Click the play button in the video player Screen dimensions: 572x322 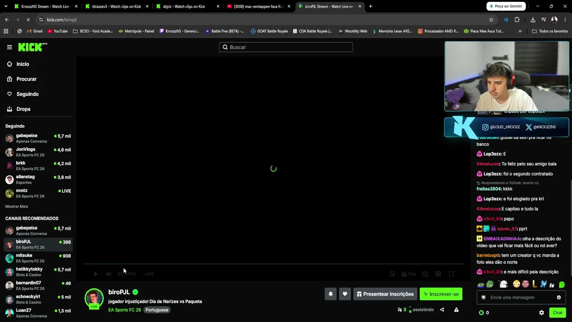pyautogui.click(x=95, y=274)
